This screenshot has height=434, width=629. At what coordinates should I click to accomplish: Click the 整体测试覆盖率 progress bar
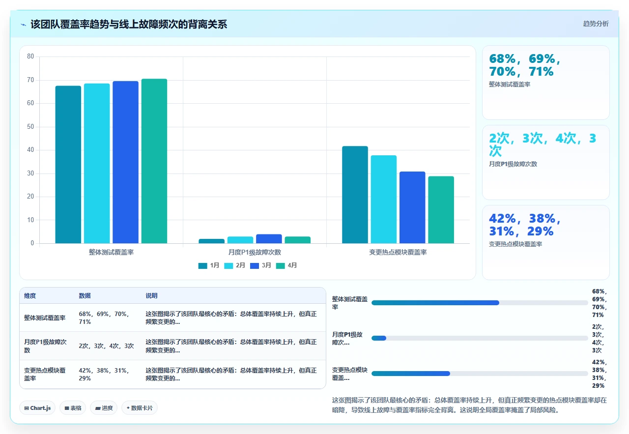[480, 303]
